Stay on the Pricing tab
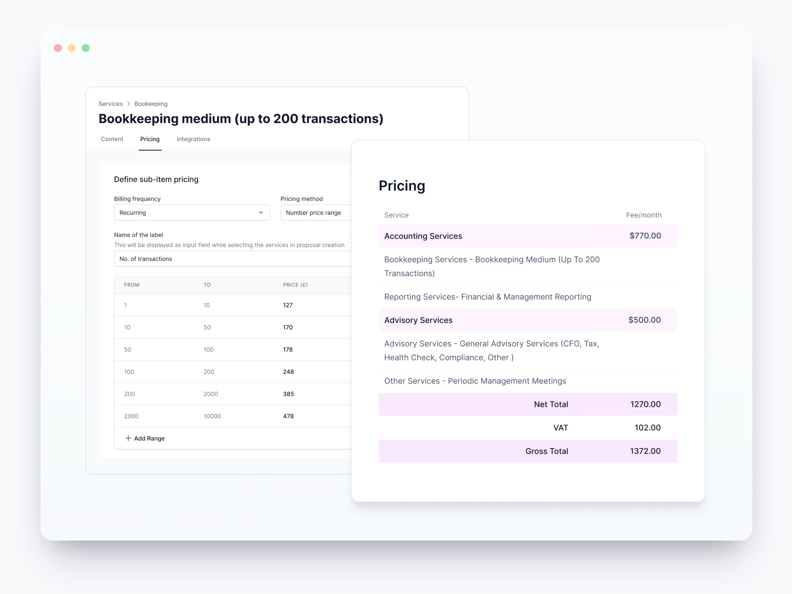Viewport: 792px width, 594px height. click(149, 139)
